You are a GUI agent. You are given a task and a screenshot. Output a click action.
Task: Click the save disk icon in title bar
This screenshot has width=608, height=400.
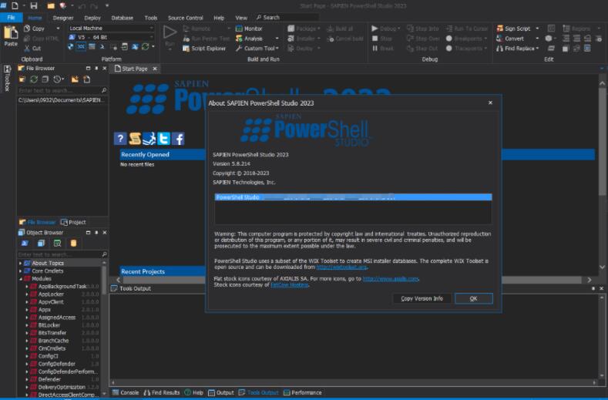tap(34, 6)
